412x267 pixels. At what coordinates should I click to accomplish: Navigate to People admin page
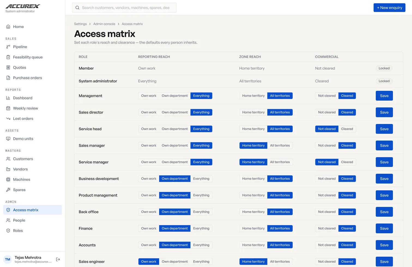point(32,220)
